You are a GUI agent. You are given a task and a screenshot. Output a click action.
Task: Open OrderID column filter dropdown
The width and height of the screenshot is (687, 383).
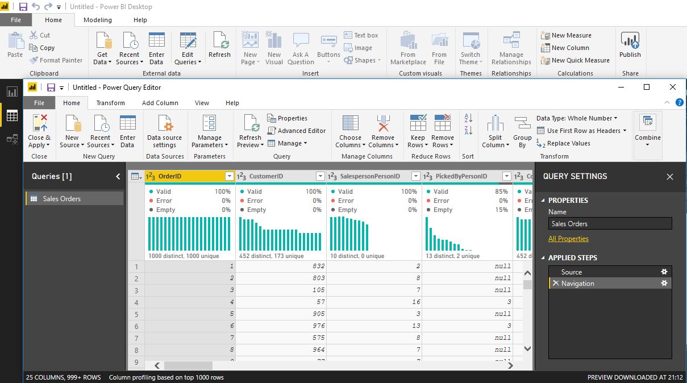(x=230, y=177)
